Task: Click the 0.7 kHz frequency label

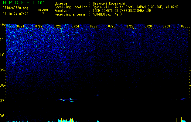Action: click(2, 101)
